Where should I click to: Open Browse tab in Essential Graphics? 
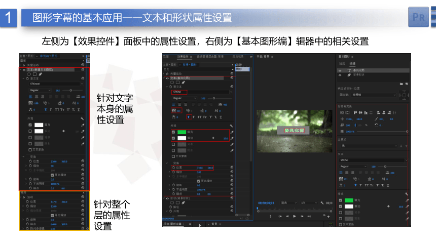pos(342,64)
